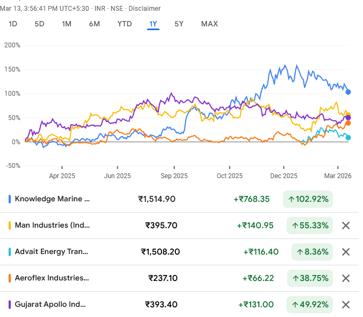
Task: Click price ₹1,514.90
Action: point(156,199)
